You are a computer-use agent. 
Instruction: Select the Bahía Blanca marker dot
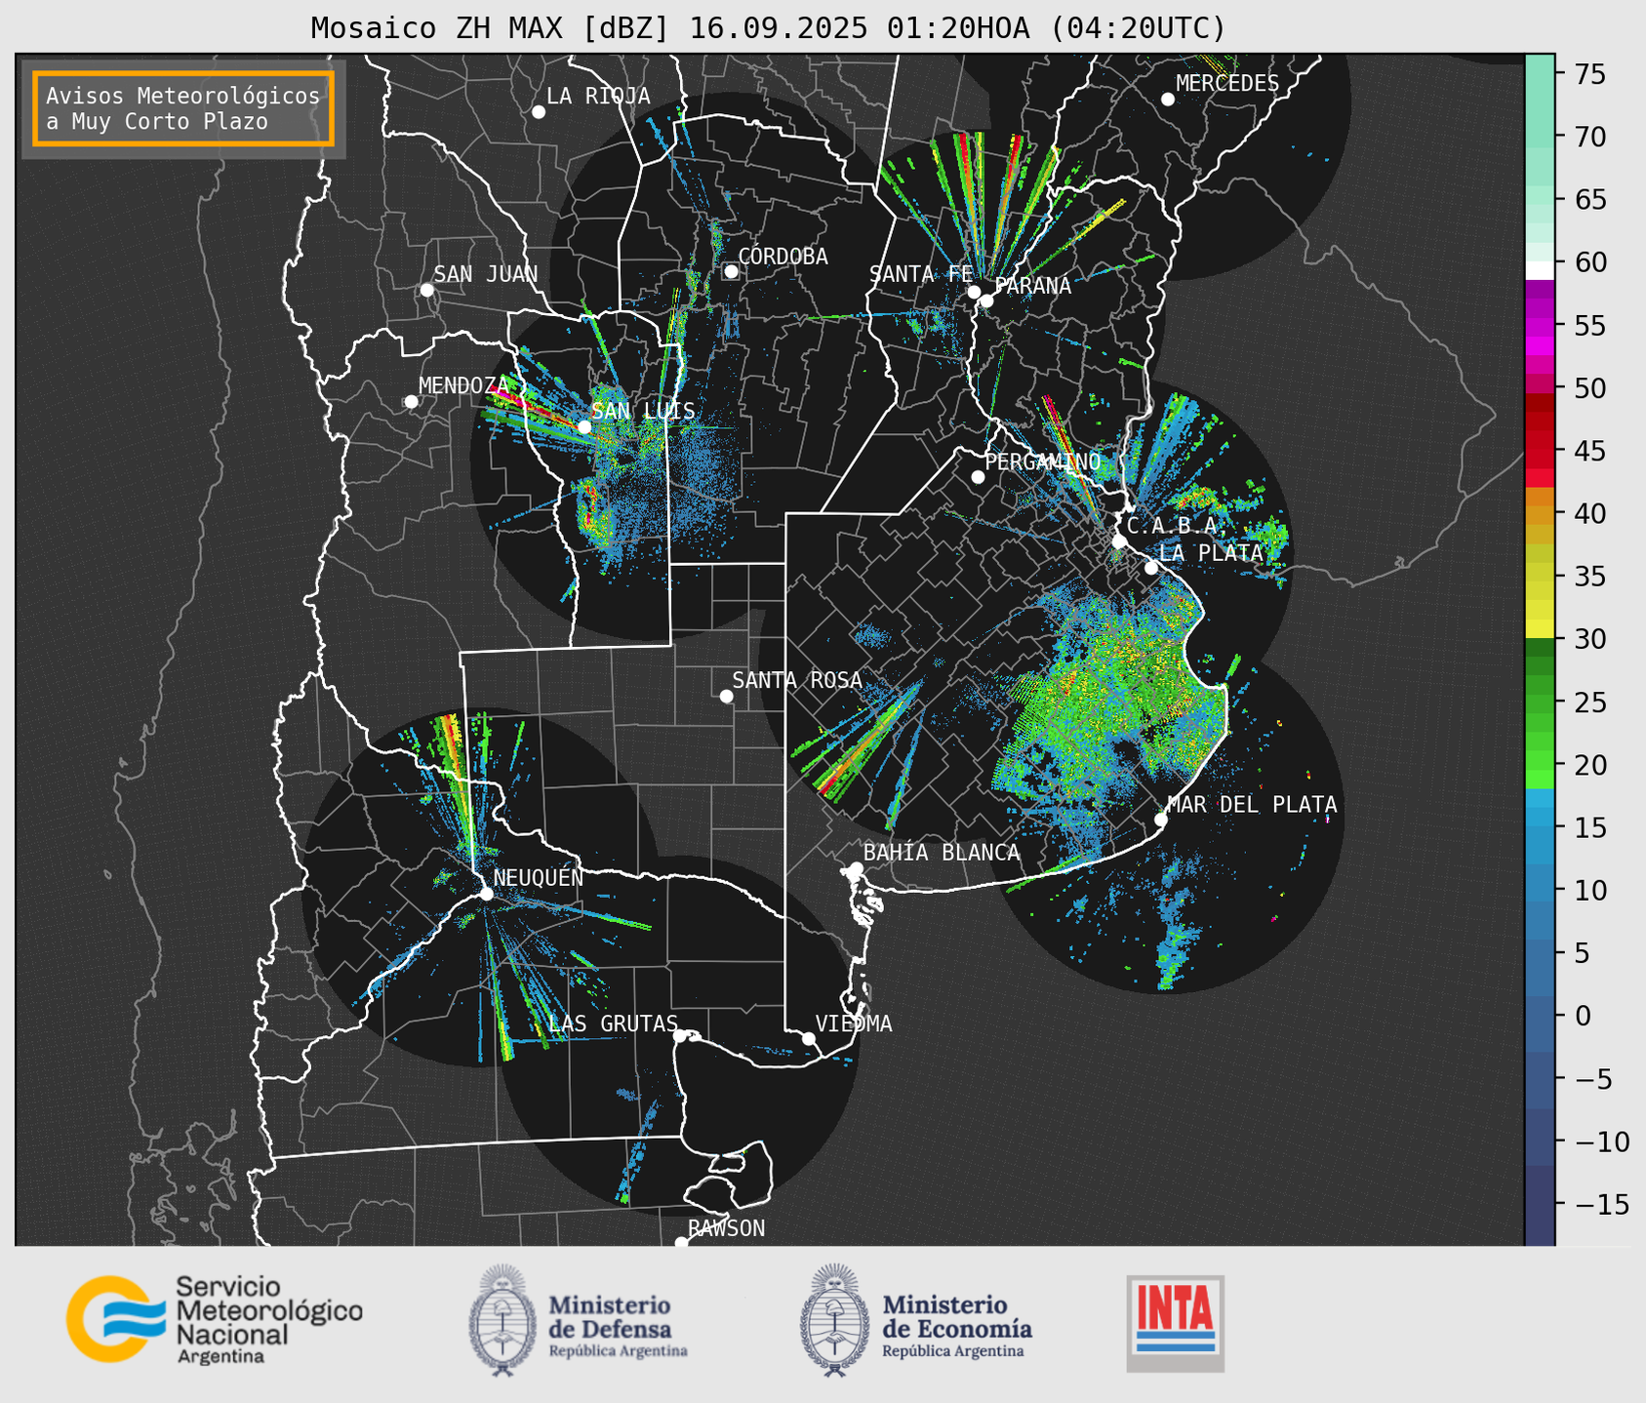click(x=856, y=868)
